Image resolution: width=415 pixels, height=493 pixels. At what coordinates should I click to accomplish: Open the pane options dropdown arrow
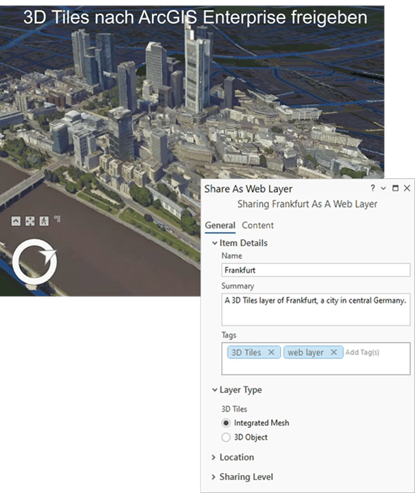coord(383,188)
